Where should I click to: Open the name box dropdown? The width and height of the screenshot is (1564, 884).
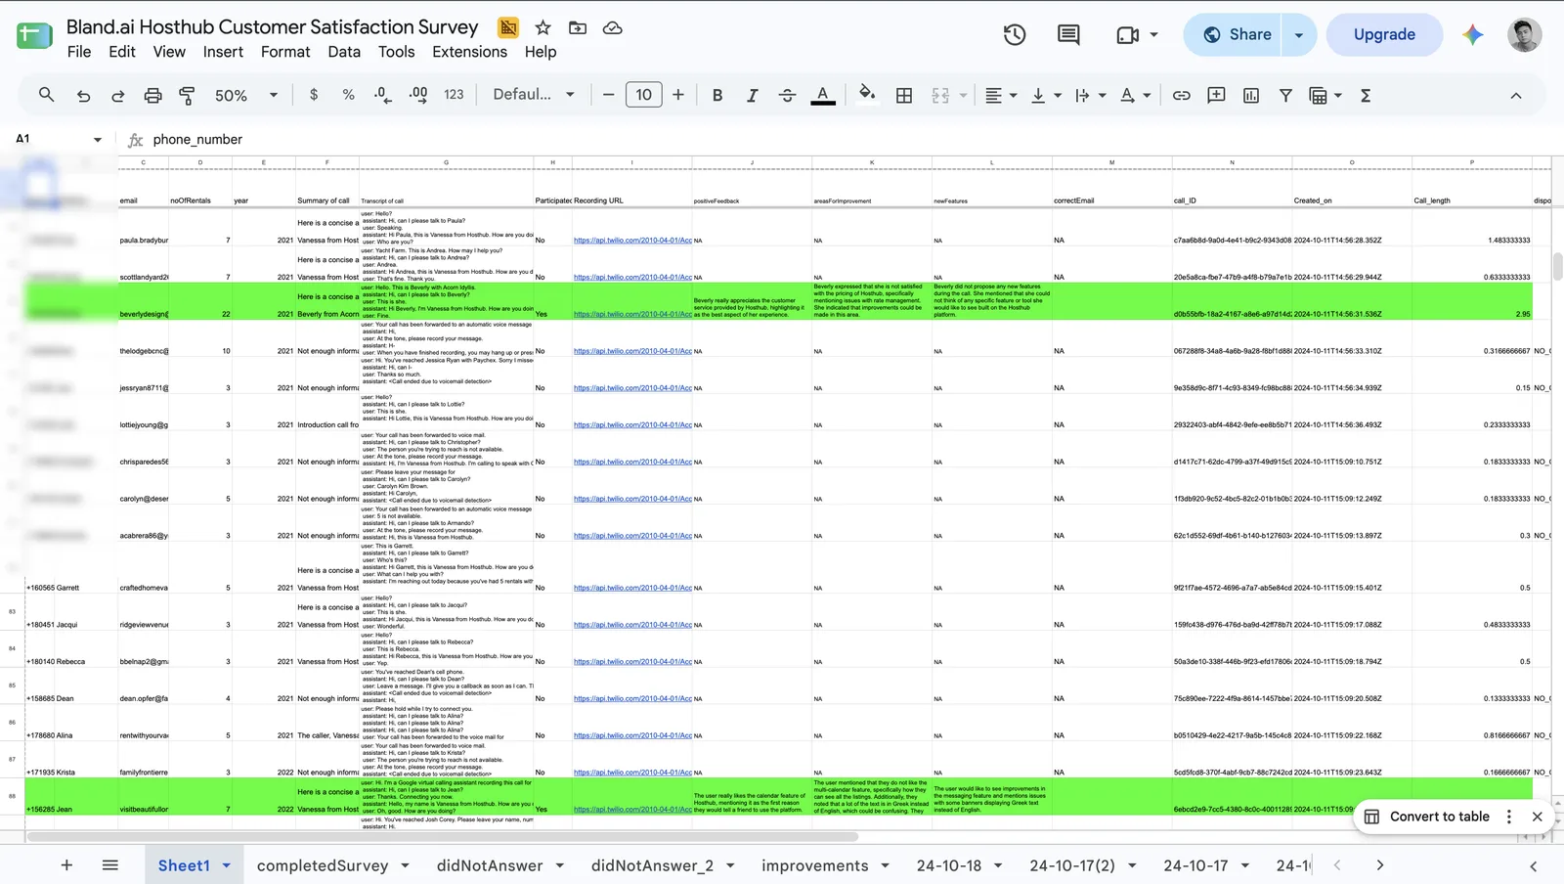(x=98, y=139)
